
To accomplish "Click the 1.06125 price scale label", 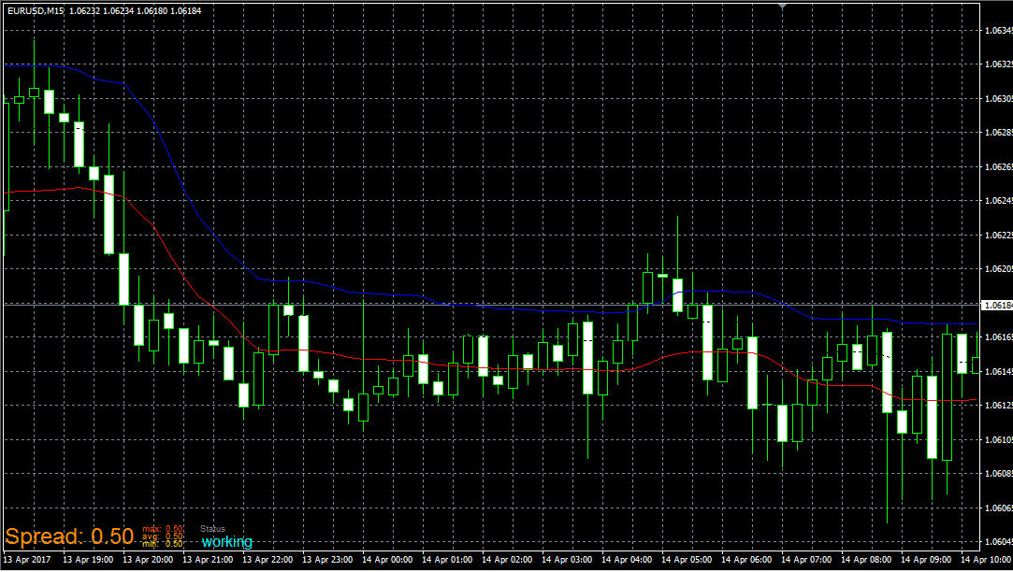I will pos(998,406).
